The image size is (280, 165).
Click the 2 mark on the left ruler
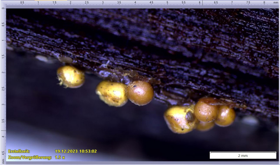[3, 73]
